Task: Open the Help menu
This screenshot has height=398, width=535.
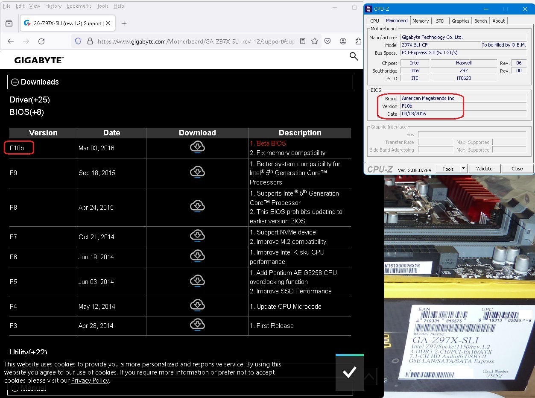Action: tap(119, 6)
